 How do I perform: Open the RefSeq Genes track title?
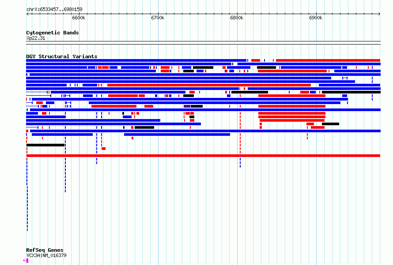click(x=45, y=250)
